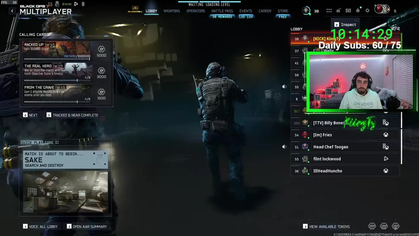Open the Store tab
419x236 pixels.
[x=283, y=11]
